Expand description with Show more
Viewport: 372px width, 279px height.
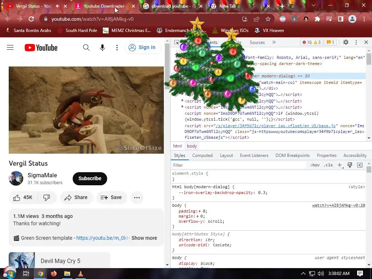(144, 238)
